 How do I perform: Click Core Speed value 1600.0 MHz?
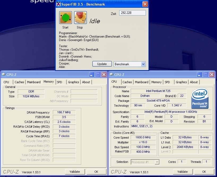pyautogui.click(x=143, y=137)
